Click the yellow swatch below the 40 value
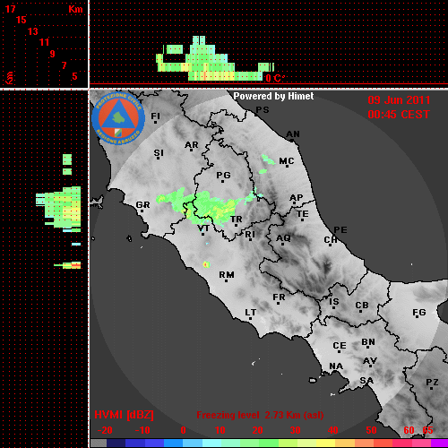The height and width of the screenshot is (448, 448). point(326,443)
